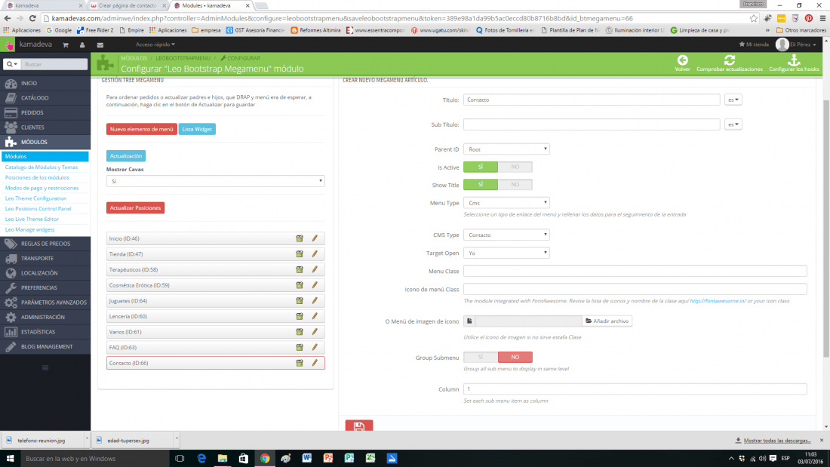The width and height of the screenshot is (830, 467).
Task: Click the page vertical scrollbar
Action: click(826, 228)
